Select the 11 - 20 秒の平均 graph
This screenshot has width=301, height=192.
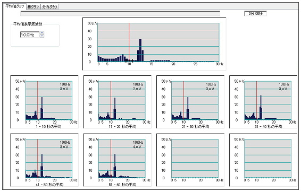(x=118, y=102)
